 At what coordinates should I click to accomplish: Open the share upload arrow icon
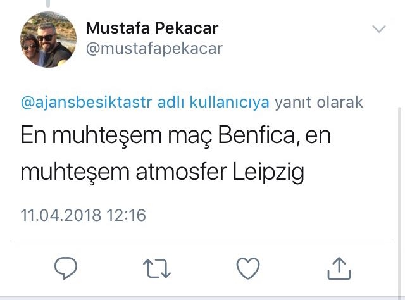pyautogui.click(x=339, y=268)
